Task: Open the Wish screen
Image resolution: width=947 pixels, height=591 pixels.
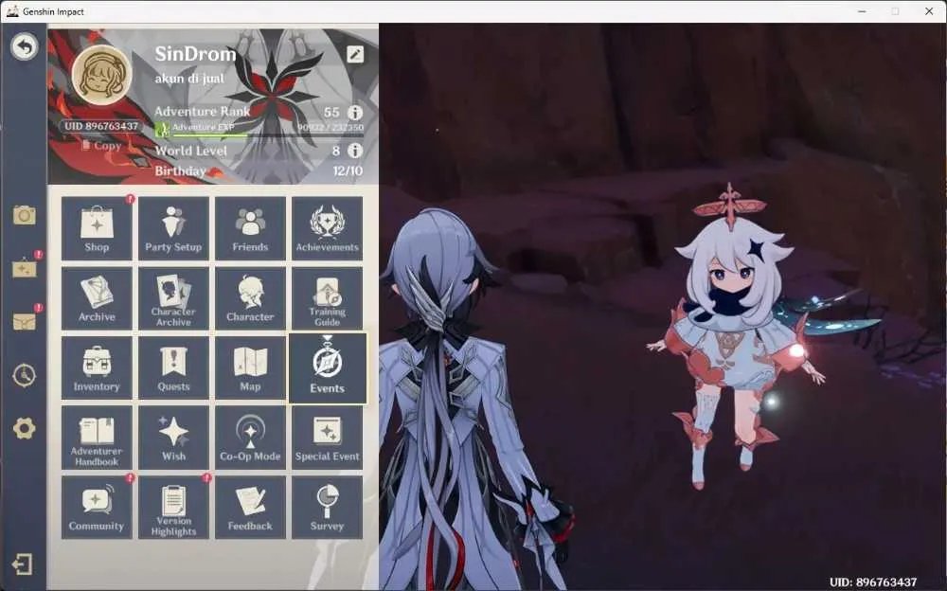Action: [x=173, y=439]
